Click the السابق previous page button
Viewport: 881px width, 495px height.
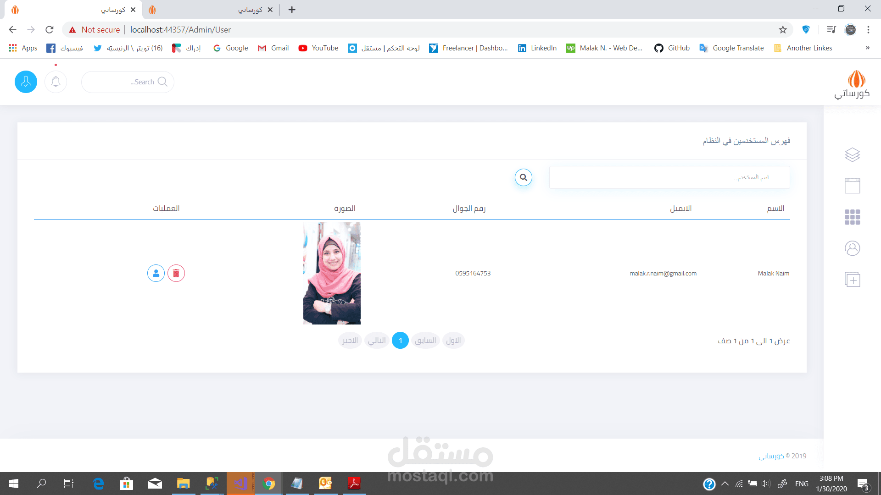[x=425, y=341]
